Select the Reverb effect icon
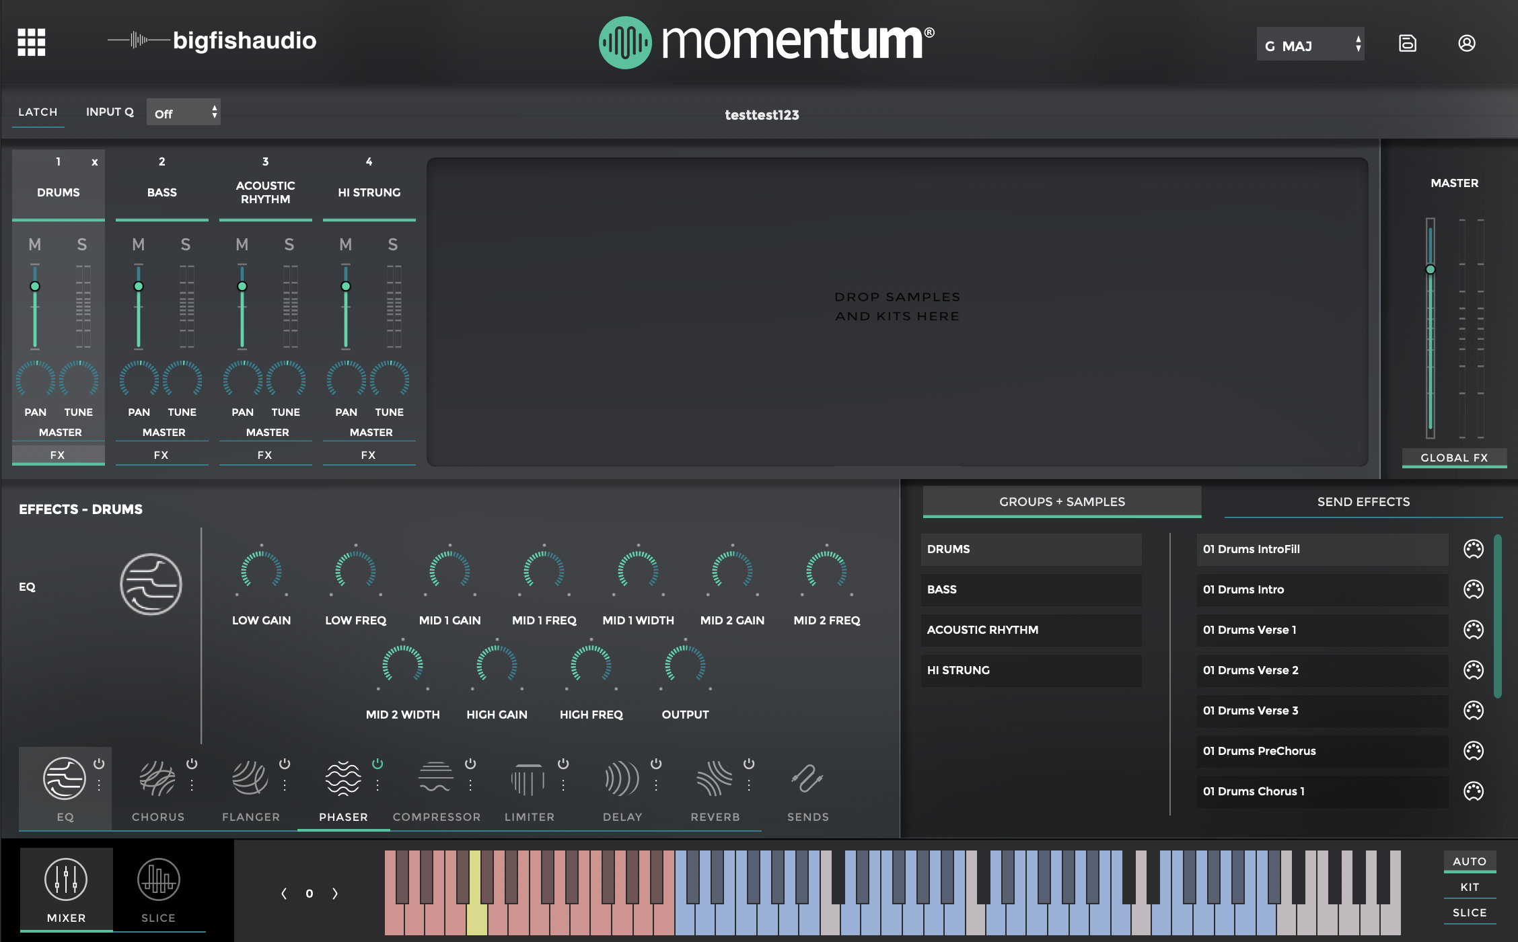This screenshot has height=942, width=1518. pos(714,779)
